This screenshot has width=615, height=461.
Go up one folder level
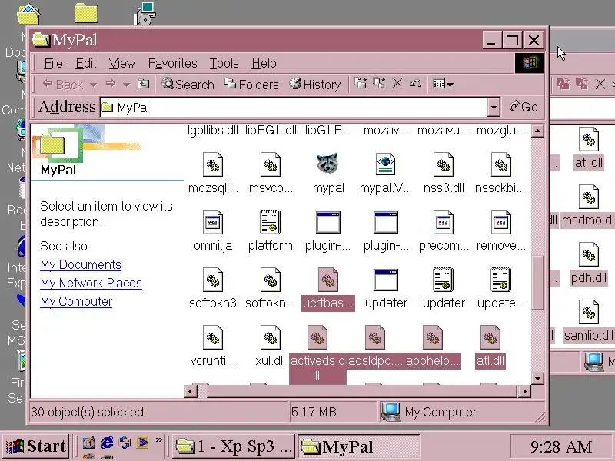(143, 84)
